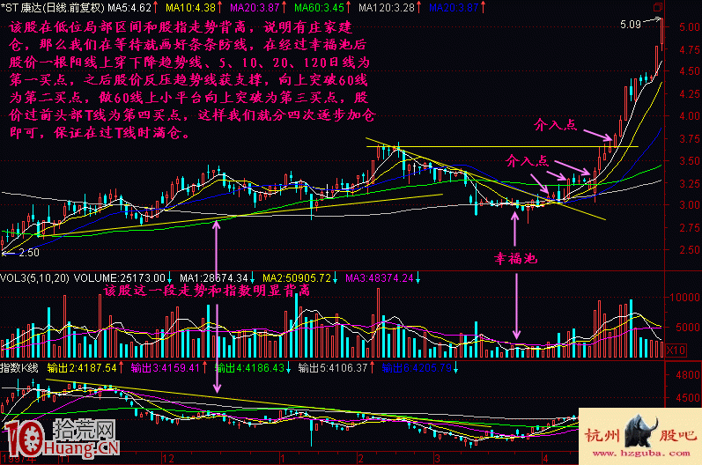
Task: Click the blue 输出6:4205.79 label
Action: point(417,368)
